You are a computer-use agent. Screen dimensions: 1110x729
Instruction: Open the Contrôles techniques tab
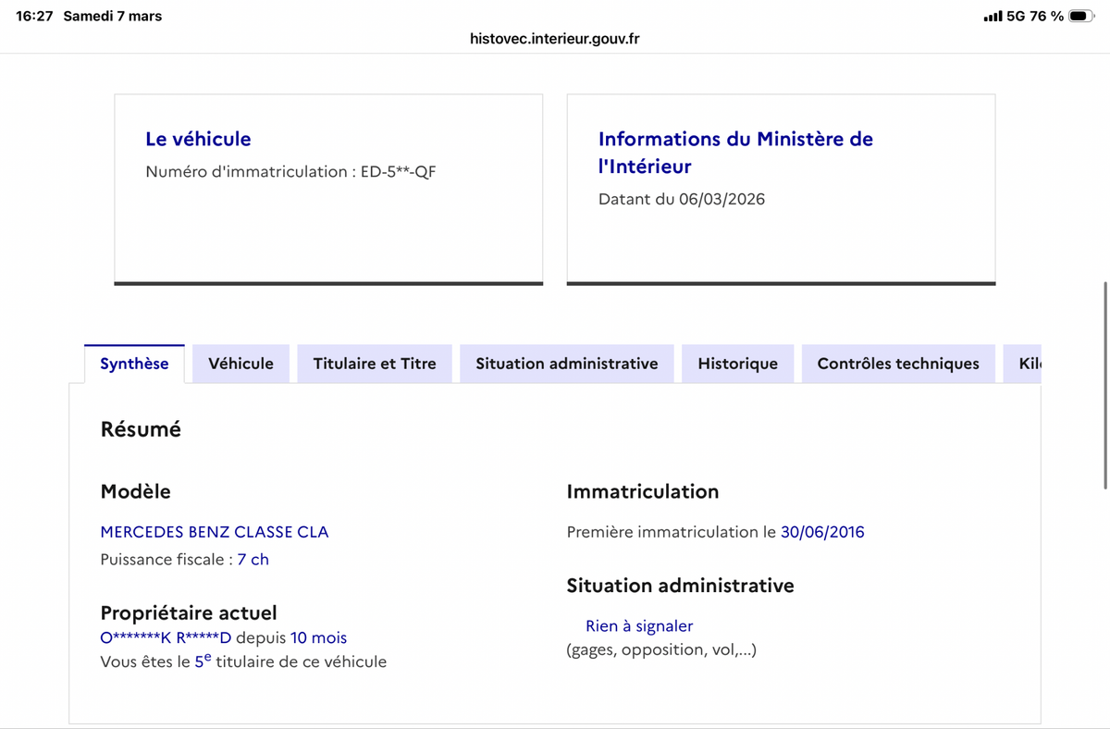898,364
